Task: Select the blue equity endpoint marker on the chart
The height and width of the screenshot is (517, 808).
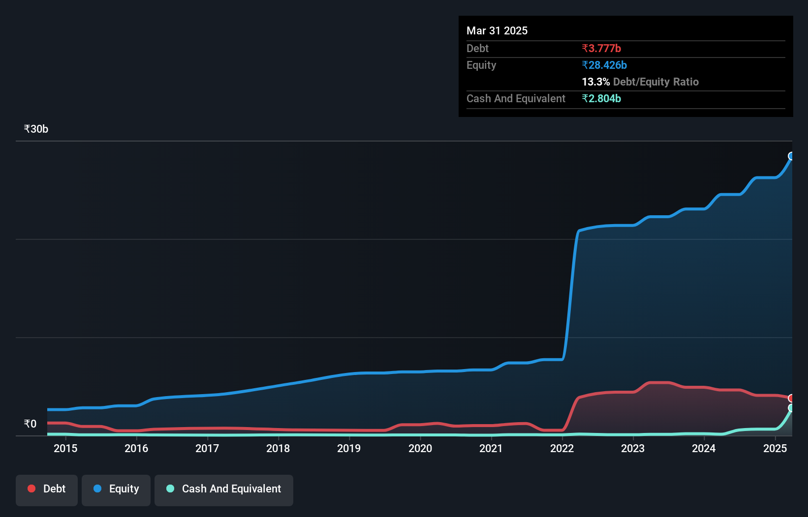Action: 791,156
